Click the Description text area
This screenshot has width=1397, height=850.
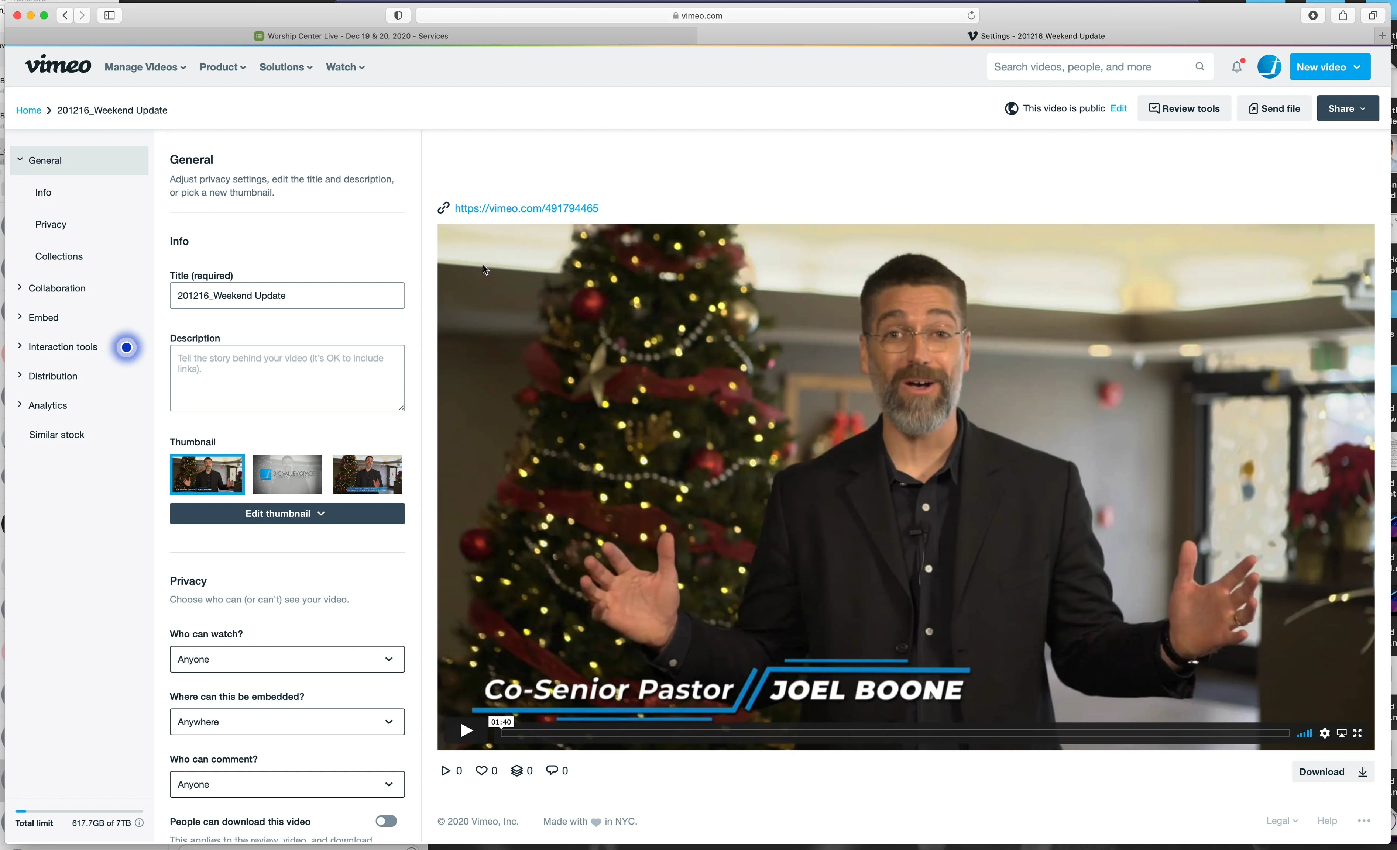point(287,378)
